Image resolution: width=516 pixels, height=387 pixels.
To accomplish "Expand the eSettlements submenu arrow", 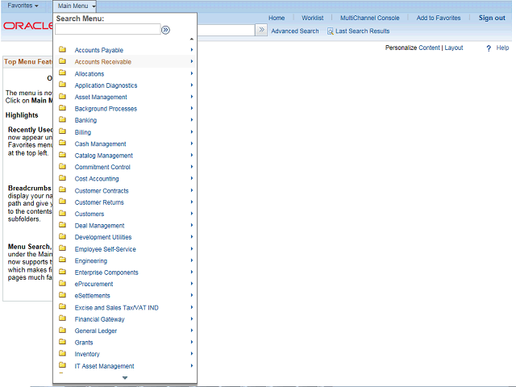I will (192, 295).
